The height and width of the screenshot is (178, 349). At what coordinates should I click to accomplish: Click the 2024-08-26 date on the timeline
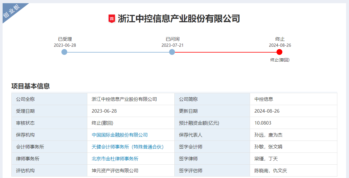(279, 45)
